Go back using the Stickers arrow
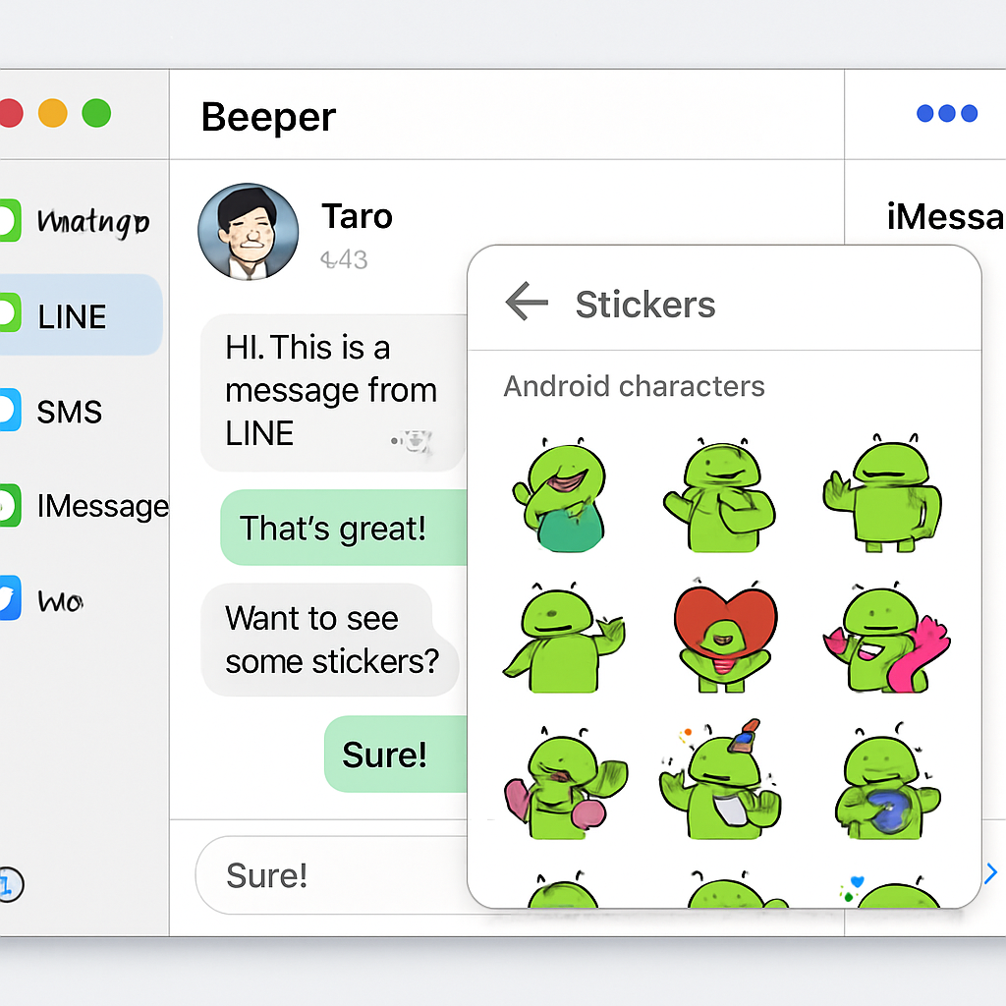Viewport: 1006px width, 1006px height. tap(527, 301)
